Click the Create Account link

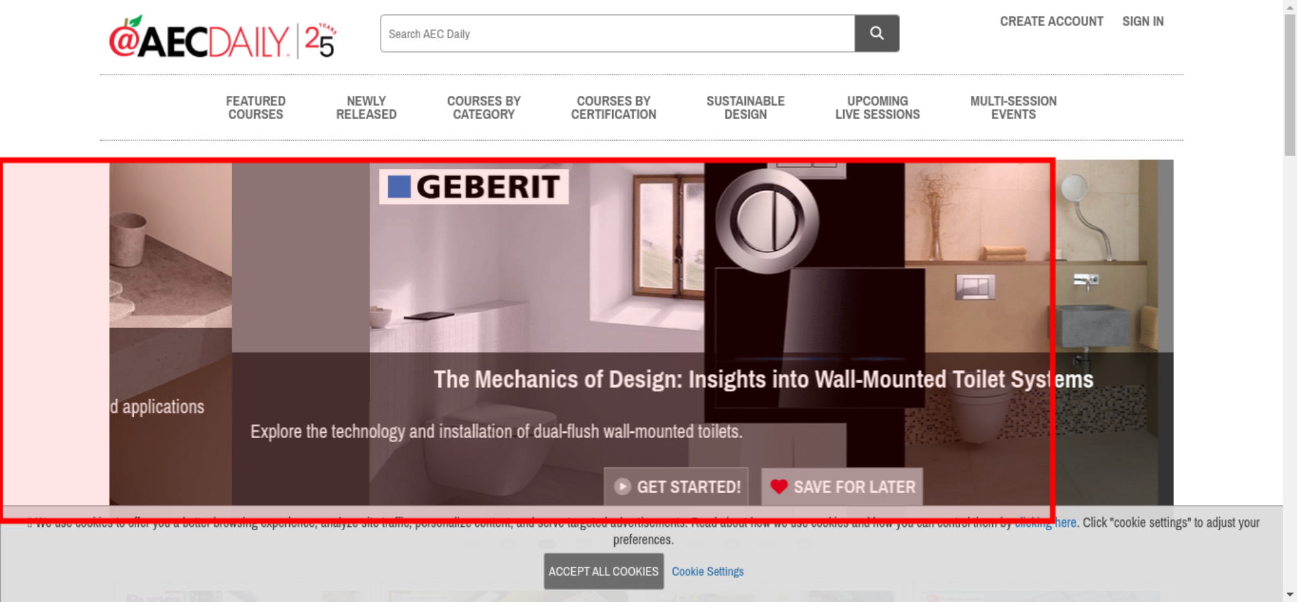[x=1051, y=21]
